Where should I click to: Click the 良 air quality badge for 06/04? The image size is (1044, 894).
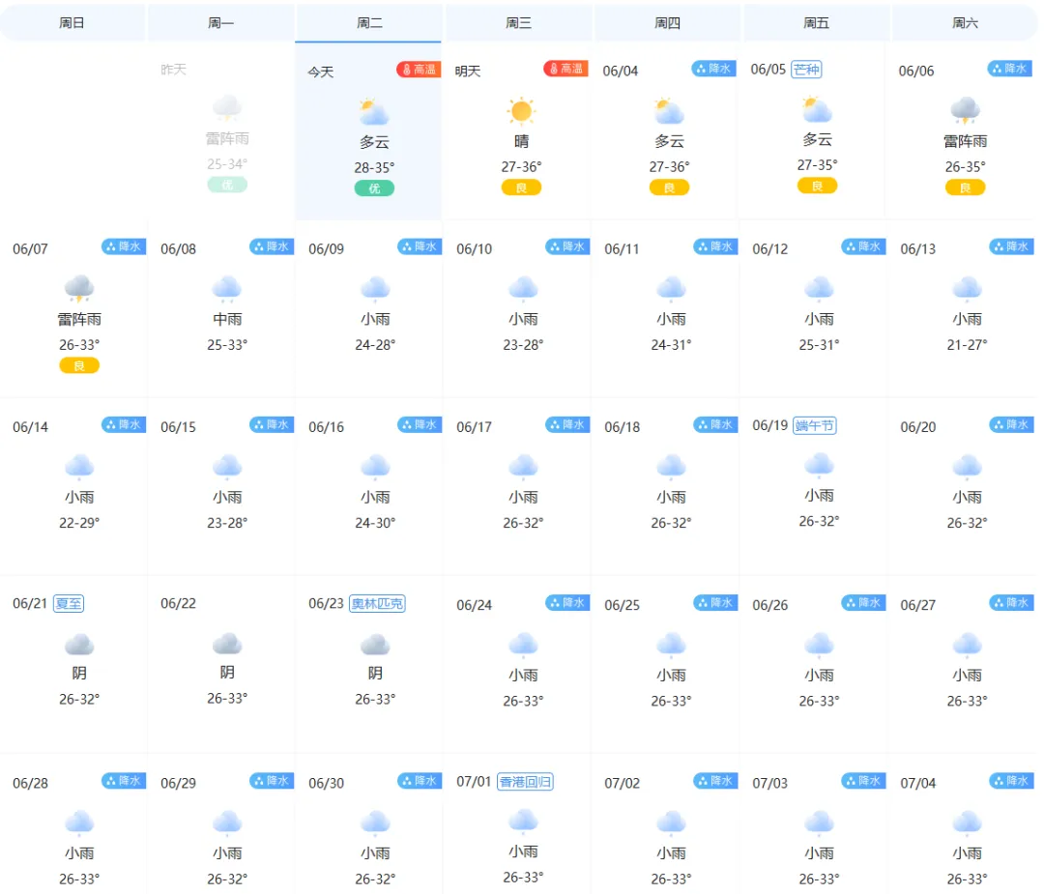669,187
